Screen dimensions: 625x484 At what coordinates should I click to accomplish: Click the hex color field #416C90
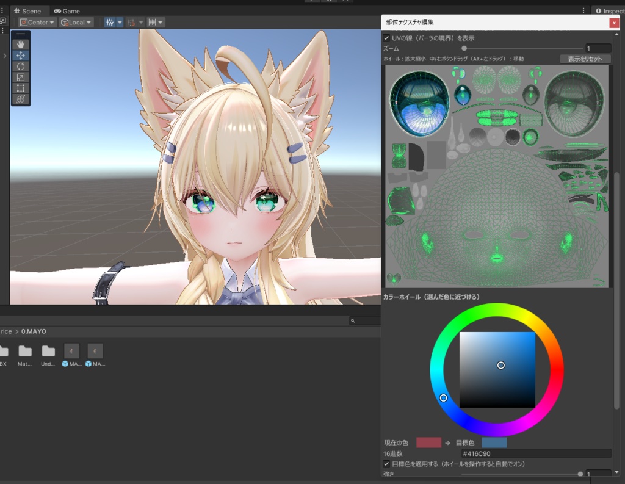[x=536, y=453]
